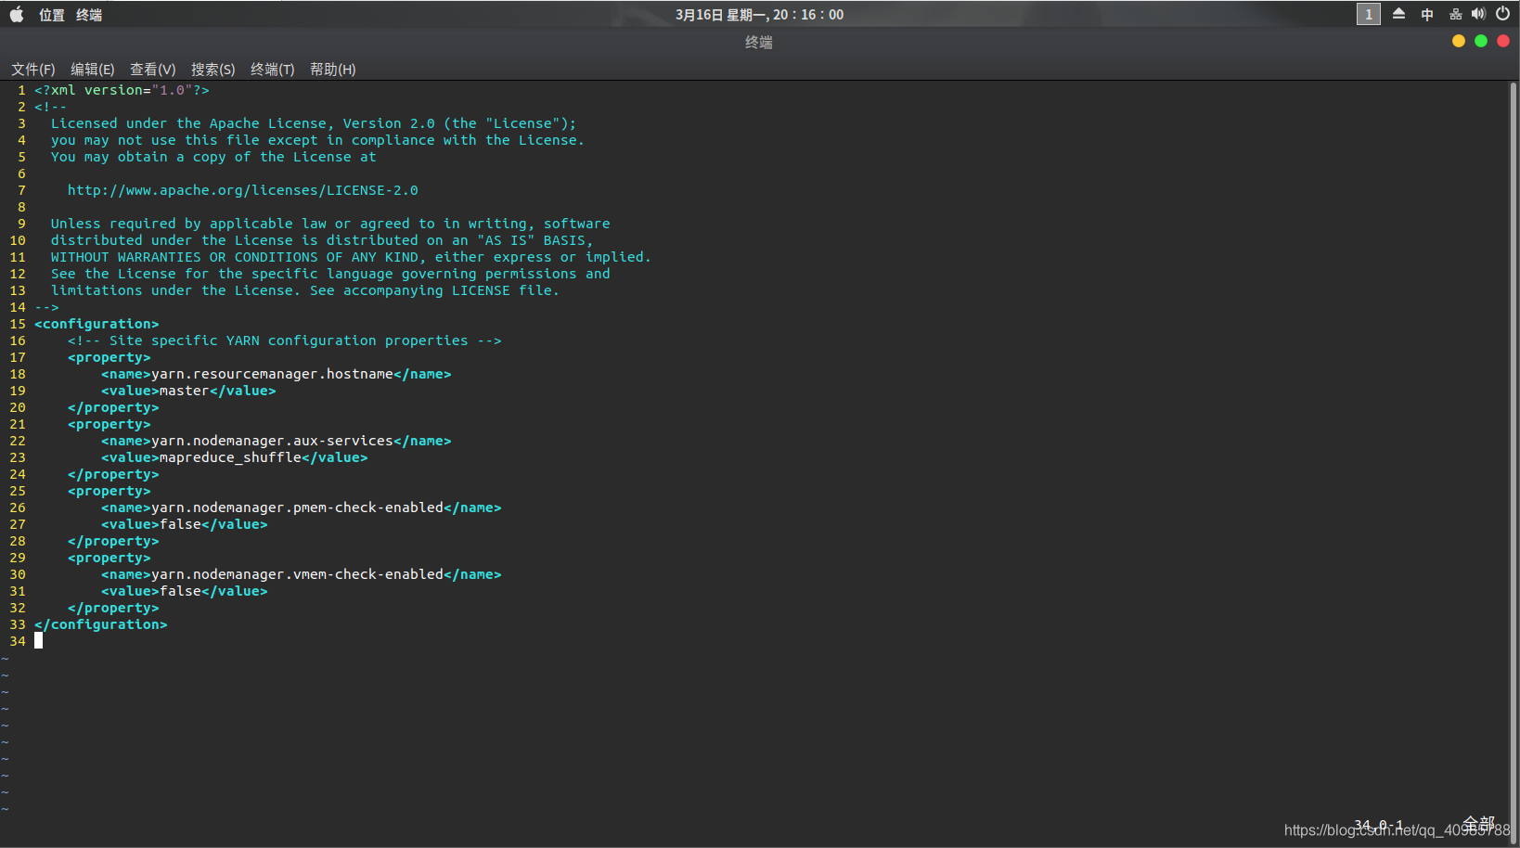
Task: Click the value 'master' line
Action: point(188,391)
